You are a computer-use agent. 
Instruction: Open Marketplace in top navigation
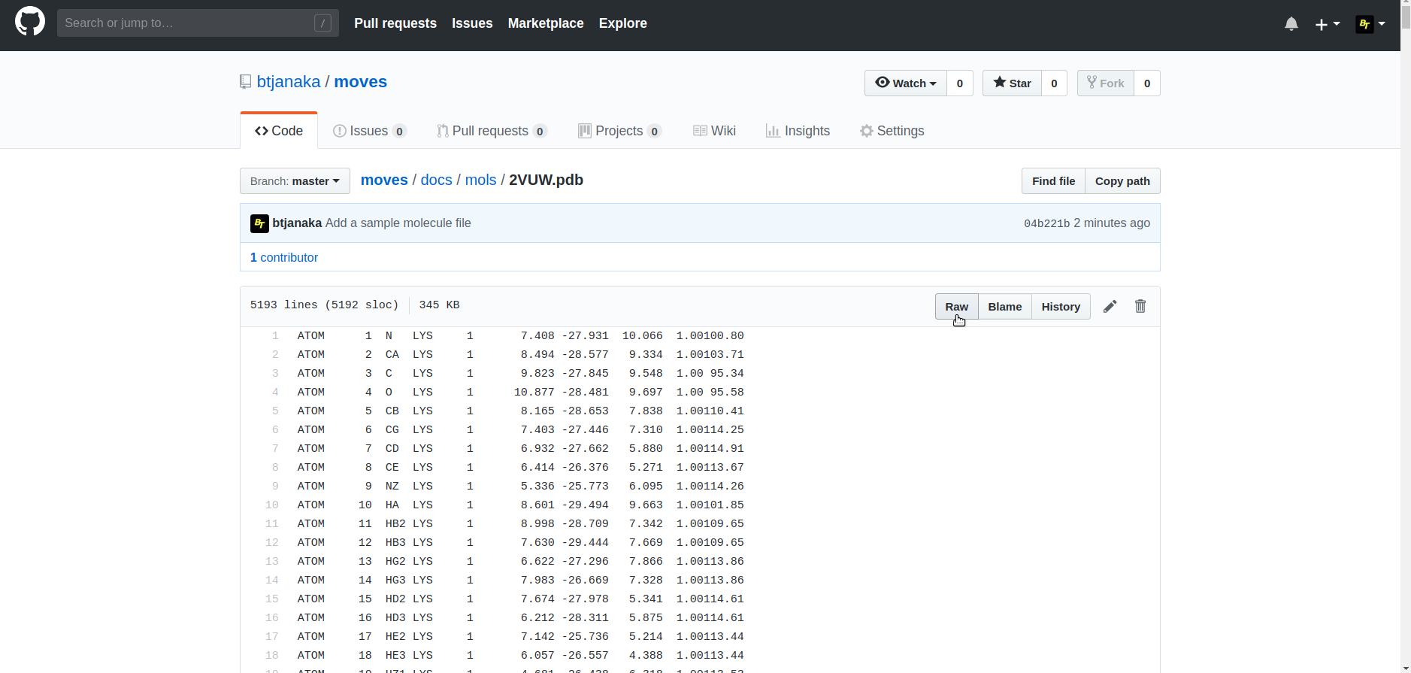pos(546,23)
